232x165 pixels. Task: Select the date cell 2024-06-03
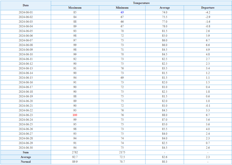(x=26, y=22)
